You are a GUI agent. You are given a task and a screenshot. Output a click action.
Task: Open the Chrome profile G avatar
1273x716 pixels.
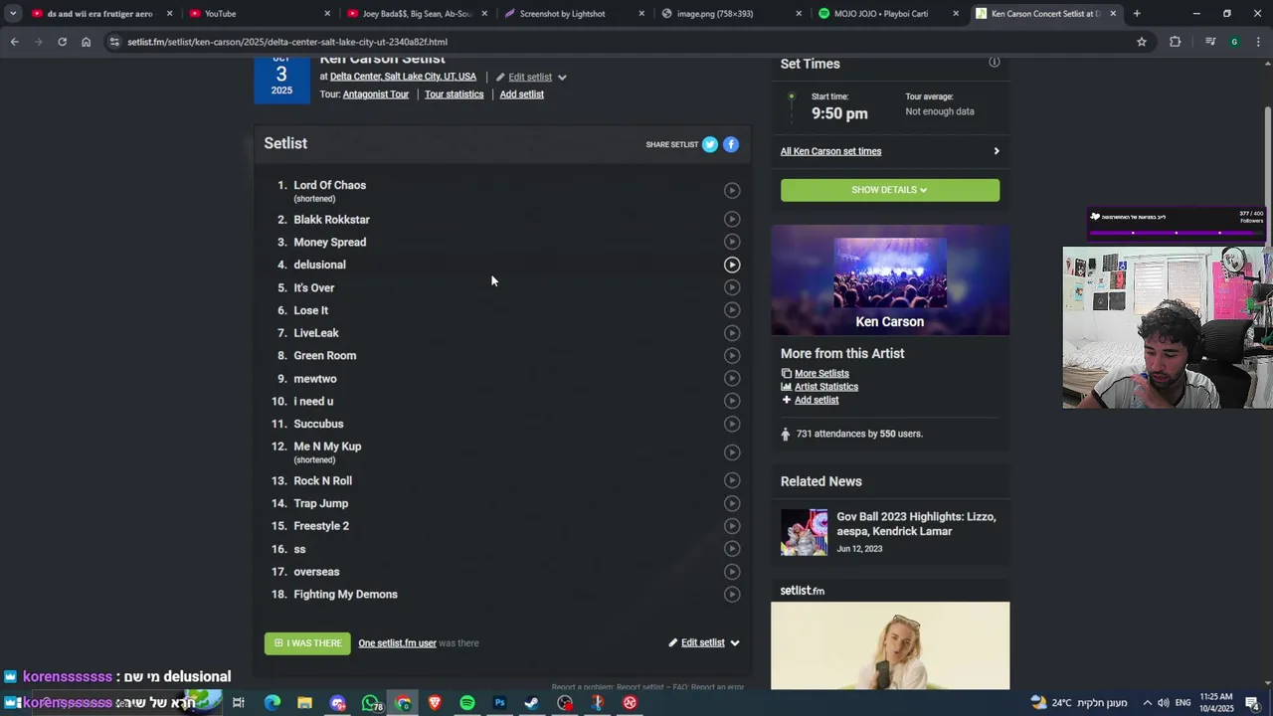(1234, 42)
